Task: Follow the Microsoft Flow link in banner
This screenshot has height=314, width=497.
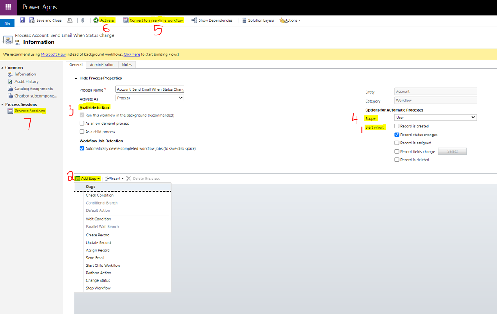Action: tap(53, 55)
